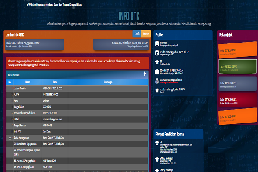The height and width of the screenshot is (172, 258).
Task: Click the E-Mail value in table
Action: point(52,120)
